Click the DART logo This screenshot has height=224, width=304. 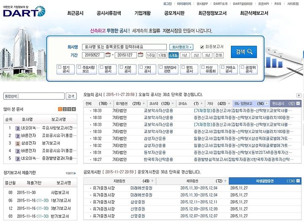coord(24,11)
